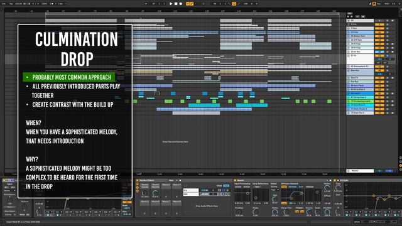Toggle the 16 Off Hats track activator
The width and height of the screenshot is (402, 226).
[x=379, y=40]
